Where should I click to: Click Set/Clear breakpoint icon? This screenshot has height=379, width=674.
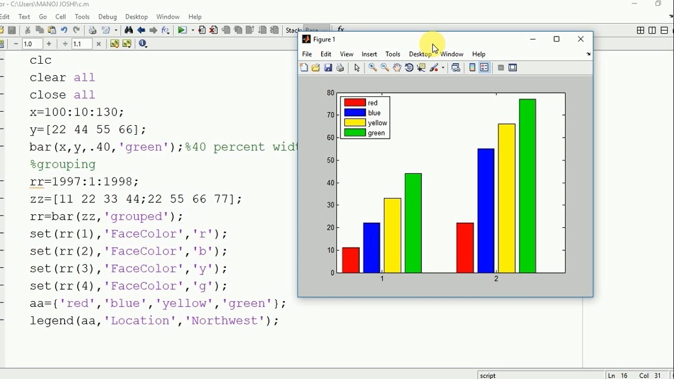coord(202,31)
